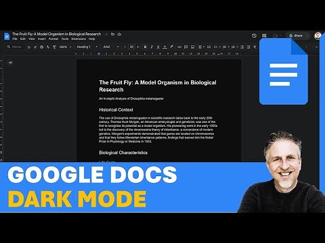Open the 100% zoom dropdown
325x243 pixels.
tap(65, 47)
